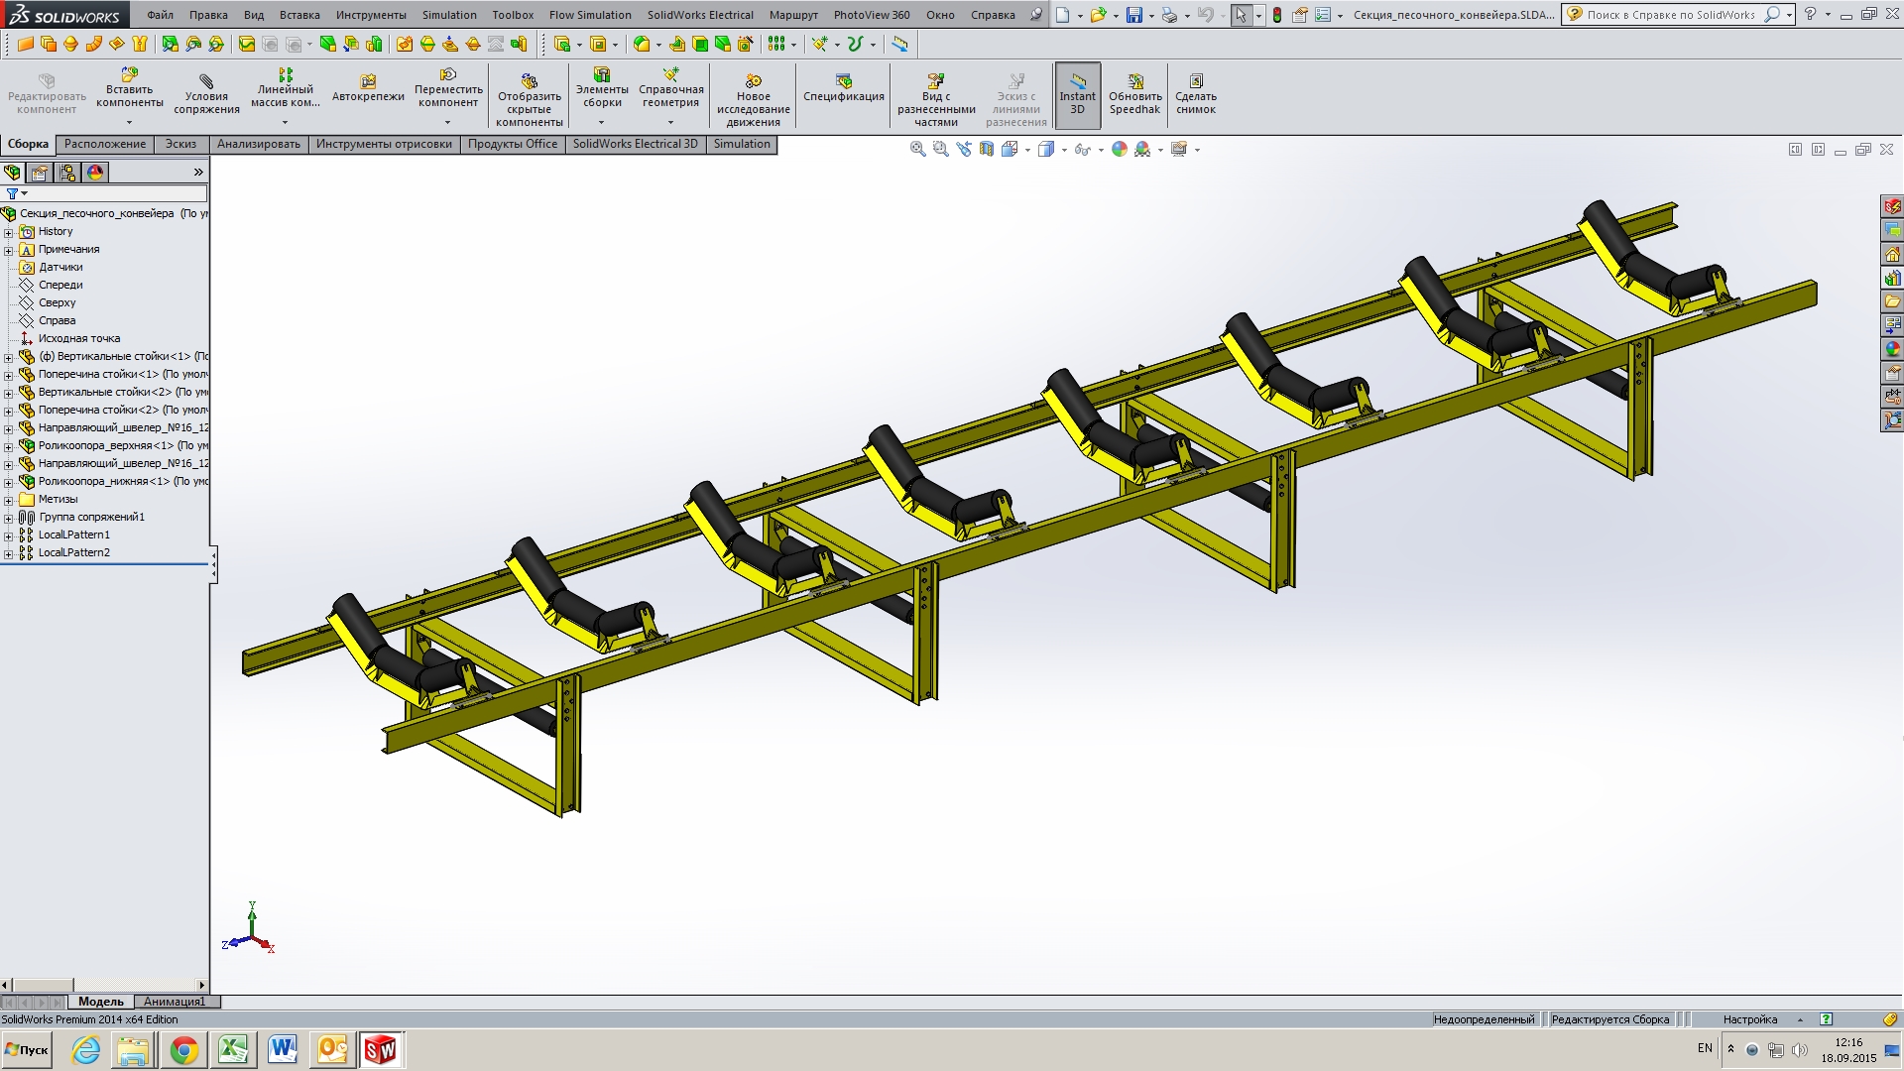The image size is (1904, 1071).
Task: Click the feature tree horizontal scrollbar
Action: [104, 985]
